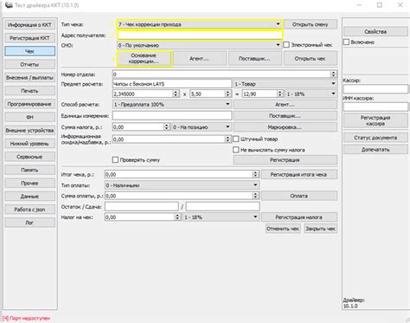Open the Программирование section

click(29, 104)
